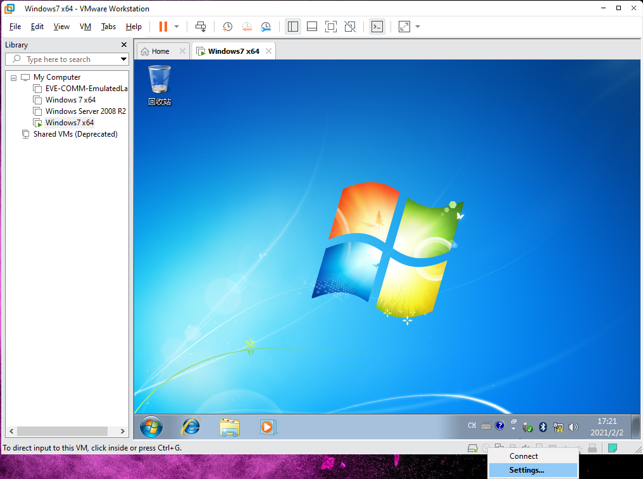This screenshot has height=479, width=643.
Task: Click the guest clock showing 17:21
Action: (607, 427)
